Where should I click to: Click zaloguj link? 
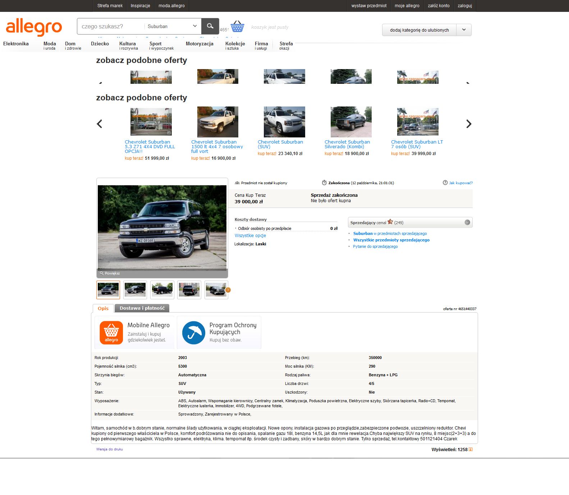coord(465,6)
